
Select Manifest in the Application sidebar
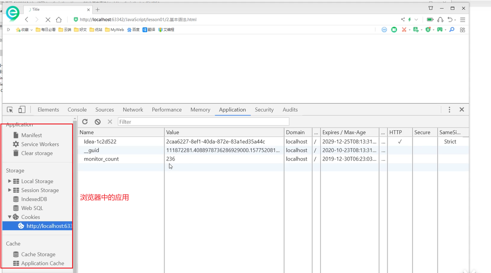(x=32, y=136)
